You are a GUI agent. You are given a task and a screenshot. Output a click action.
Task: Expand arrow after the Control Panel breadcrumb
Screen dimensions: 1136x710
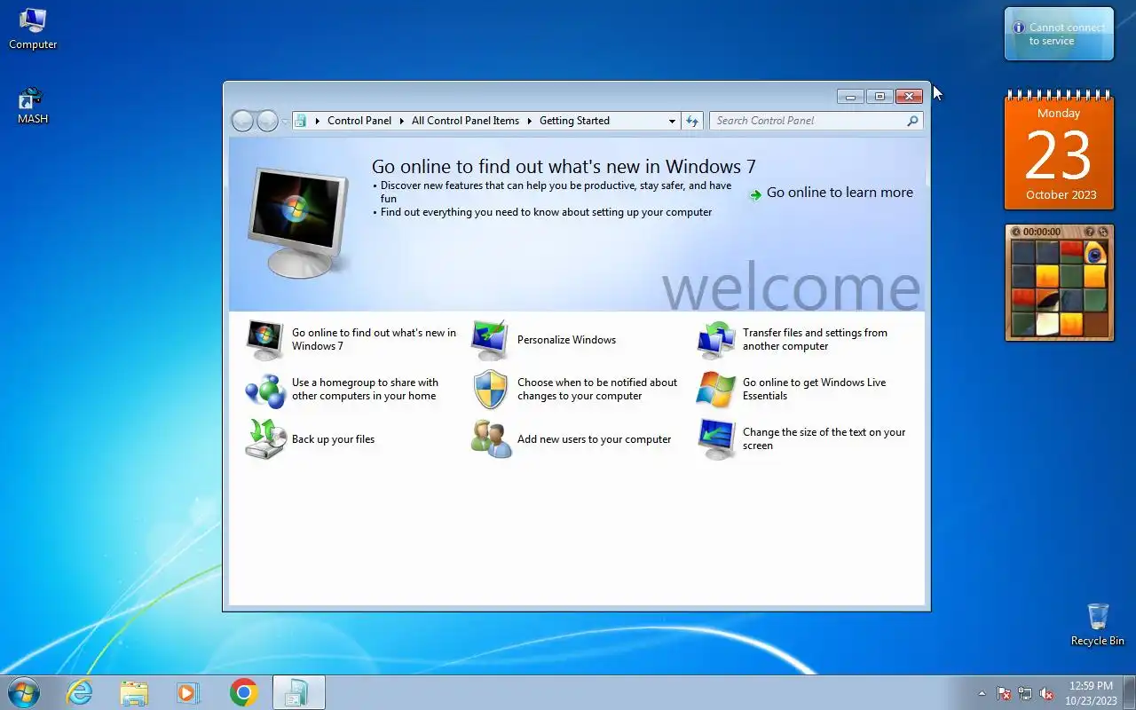point(401,121)
